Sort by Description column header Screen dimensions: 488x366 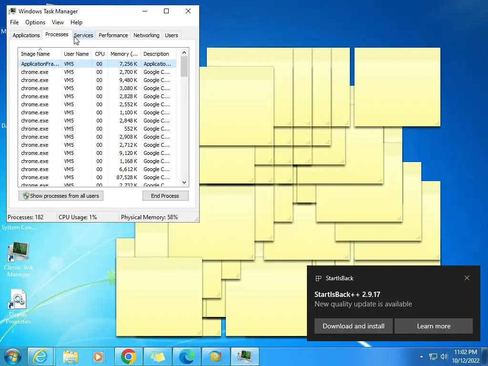click(158, 53)
